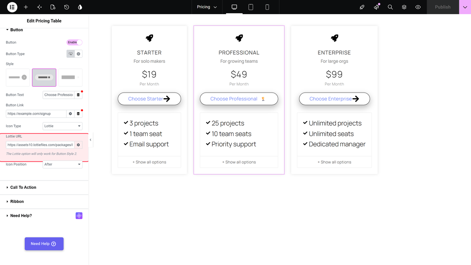The image size is (471, 265).
Task: Click the Preview eye icon
Action: [x=418, y=7]
